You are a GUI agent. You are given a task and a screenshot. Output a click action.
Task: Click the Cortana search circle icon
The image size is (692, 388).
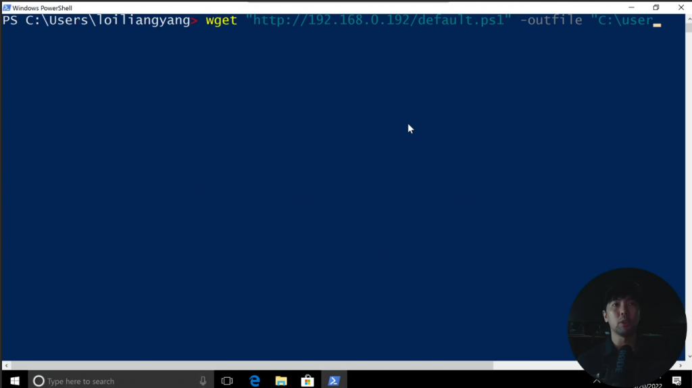(39, 381)
